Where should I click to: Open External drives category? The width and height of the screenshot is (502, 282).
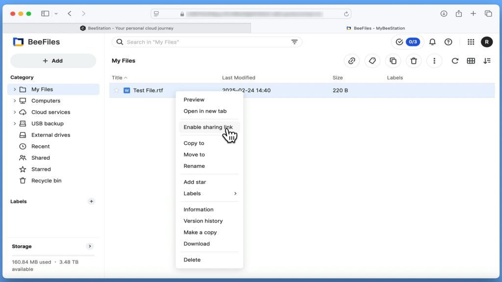click(53, 135)
